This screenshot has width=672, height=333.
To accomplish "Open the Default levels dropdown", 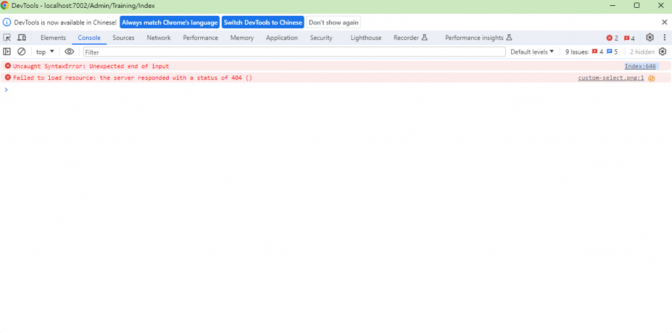I will (532, 52).
